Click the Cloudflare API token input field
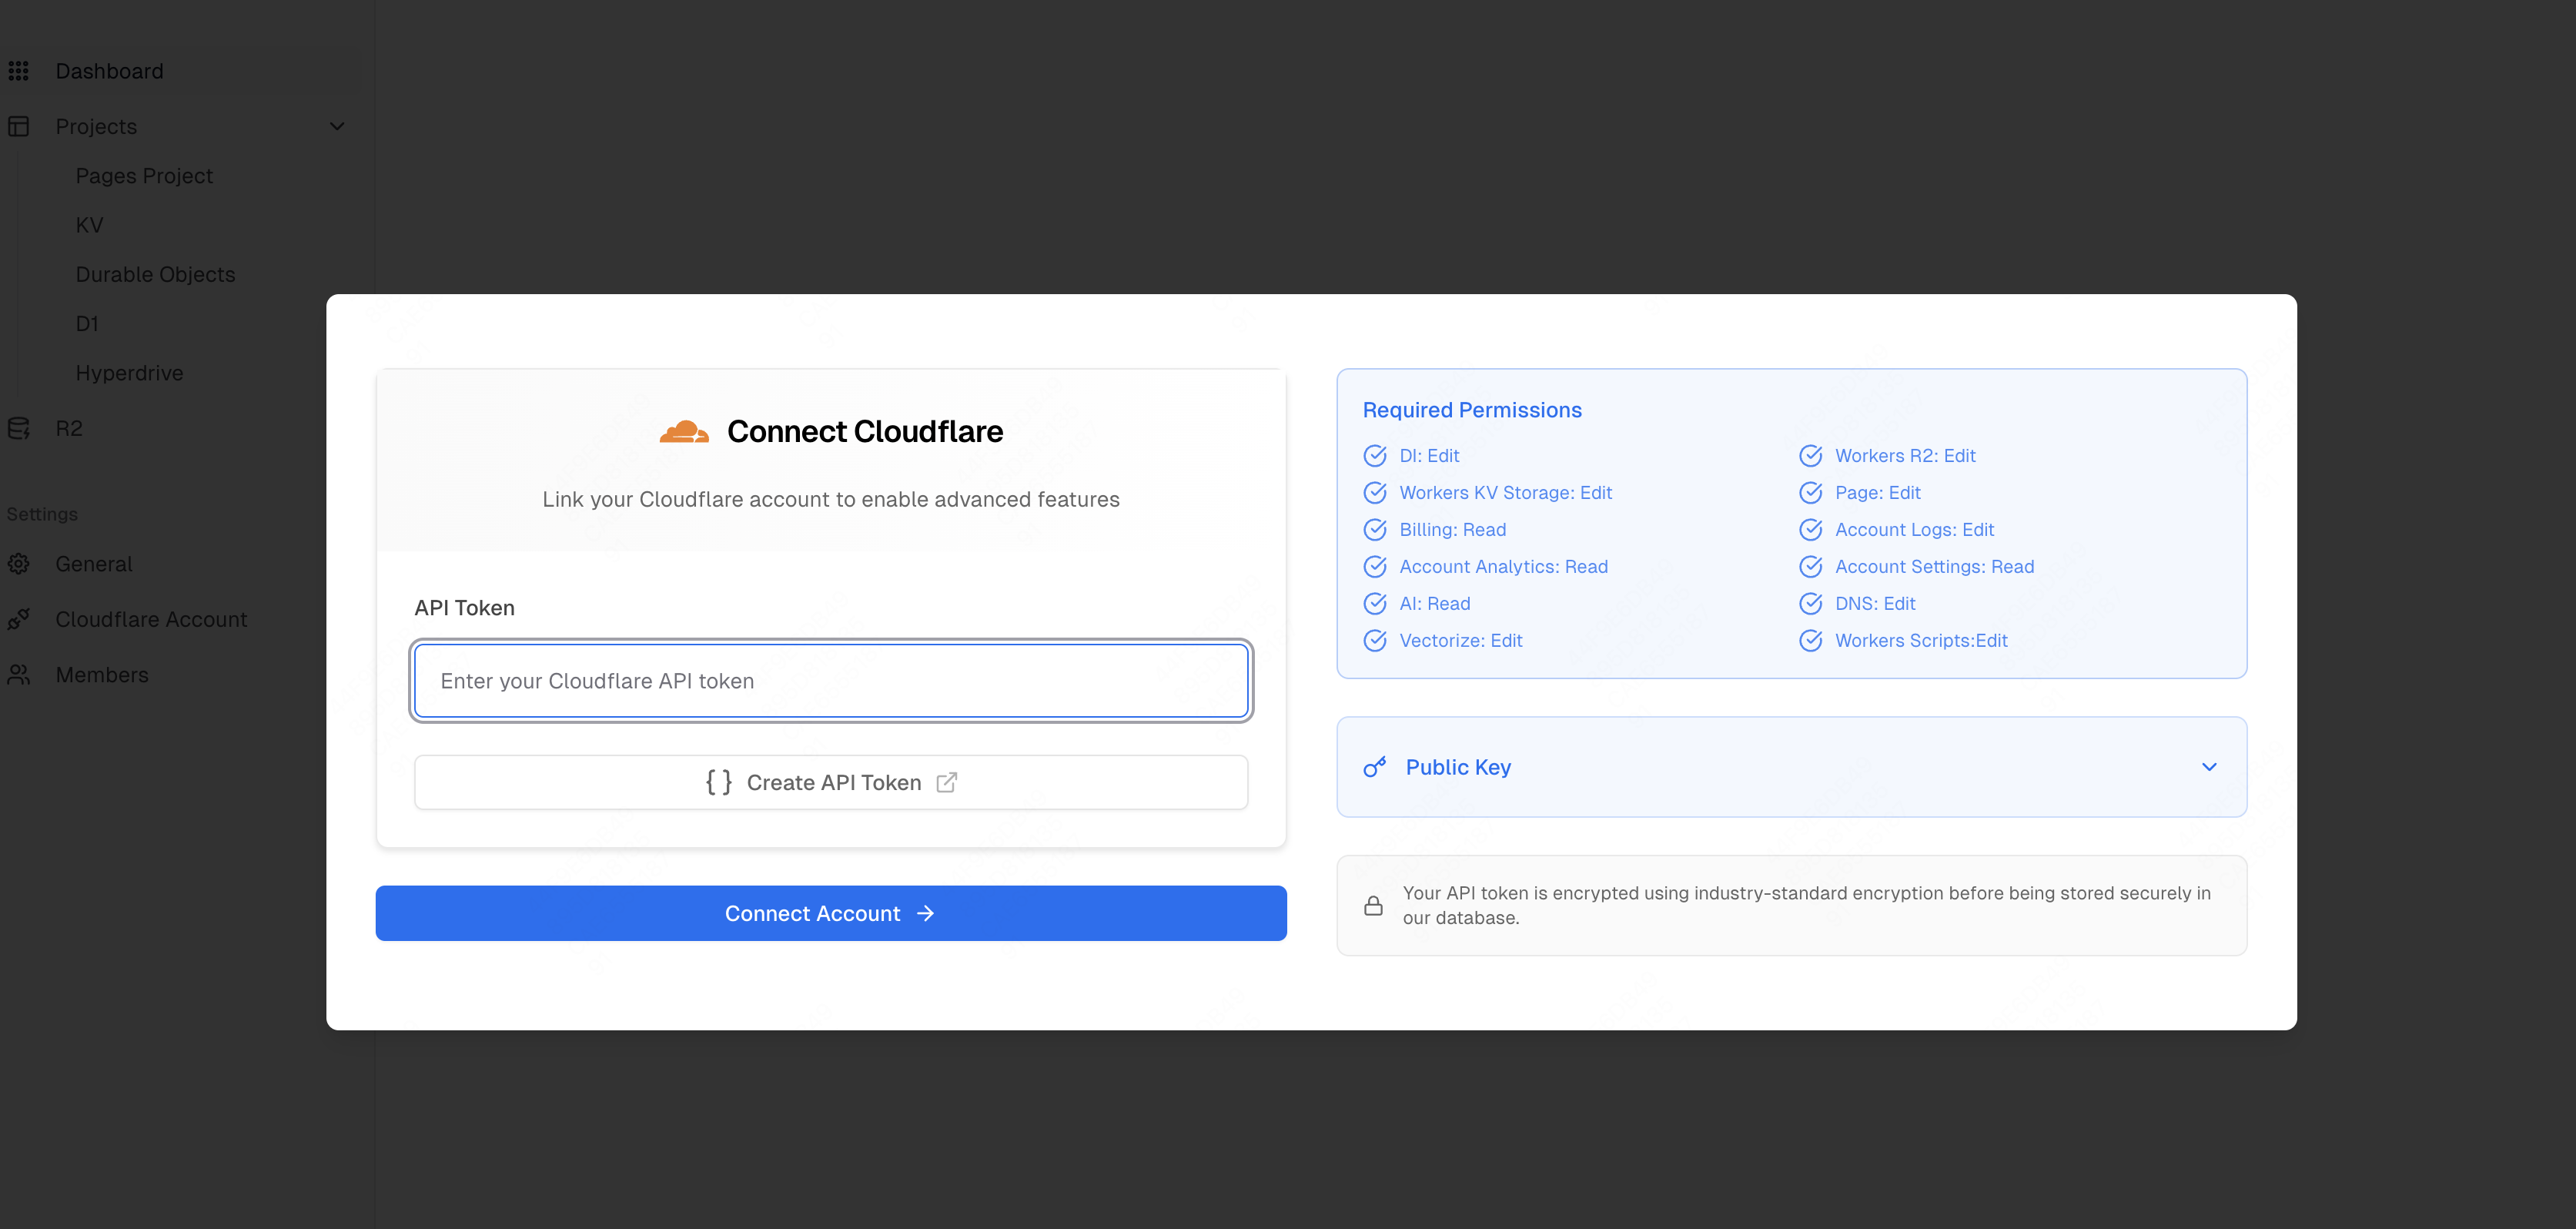Image resolution: width=2576 pixels, height=1229 pixels. click(x=830, y=681)
